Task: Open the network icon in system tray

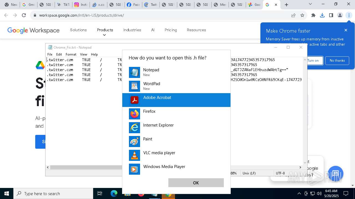Action: (x=313, y=193)
